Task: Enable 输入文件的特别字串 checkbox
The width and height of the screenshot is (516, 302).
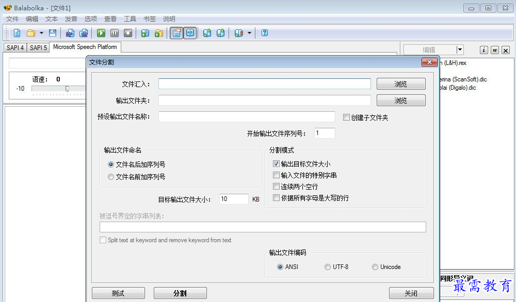Action: 276,175
